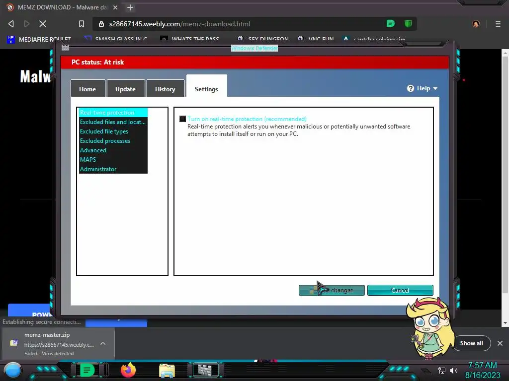Image resolution: width=509 pixels, height=381 pixels.
Task: Open a new browser tab with plus
Action: tap(130, 7)
